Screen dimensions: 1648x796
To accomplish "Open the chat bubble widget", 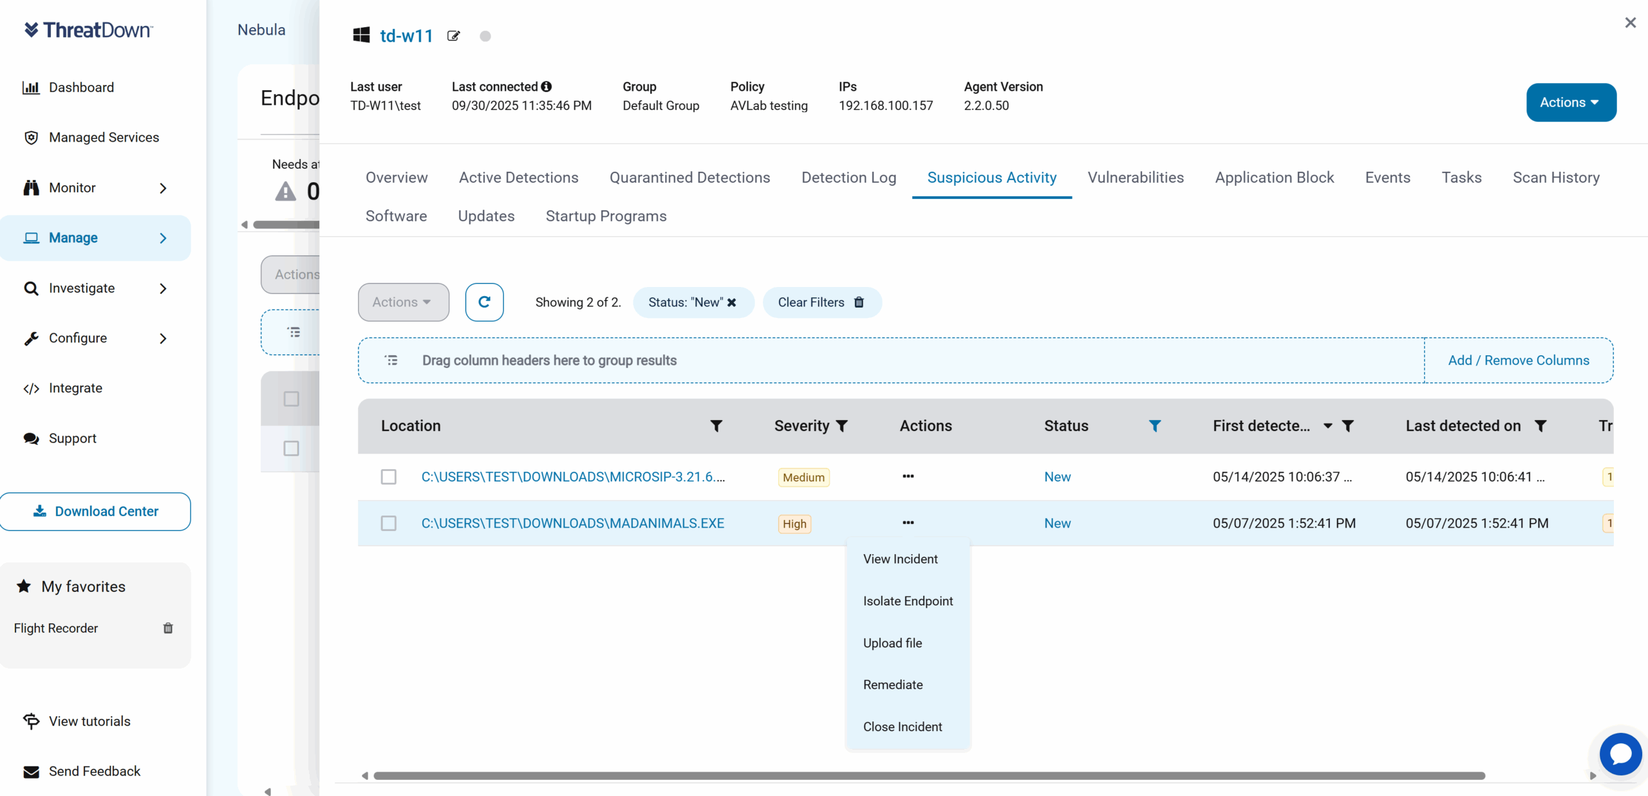I will click(x=1620, y=754).
